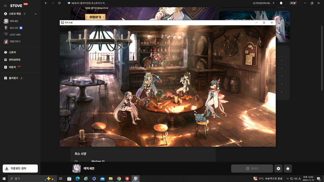Click the 최소 사양 heading

pyautogui.click(x=80, y=154)
